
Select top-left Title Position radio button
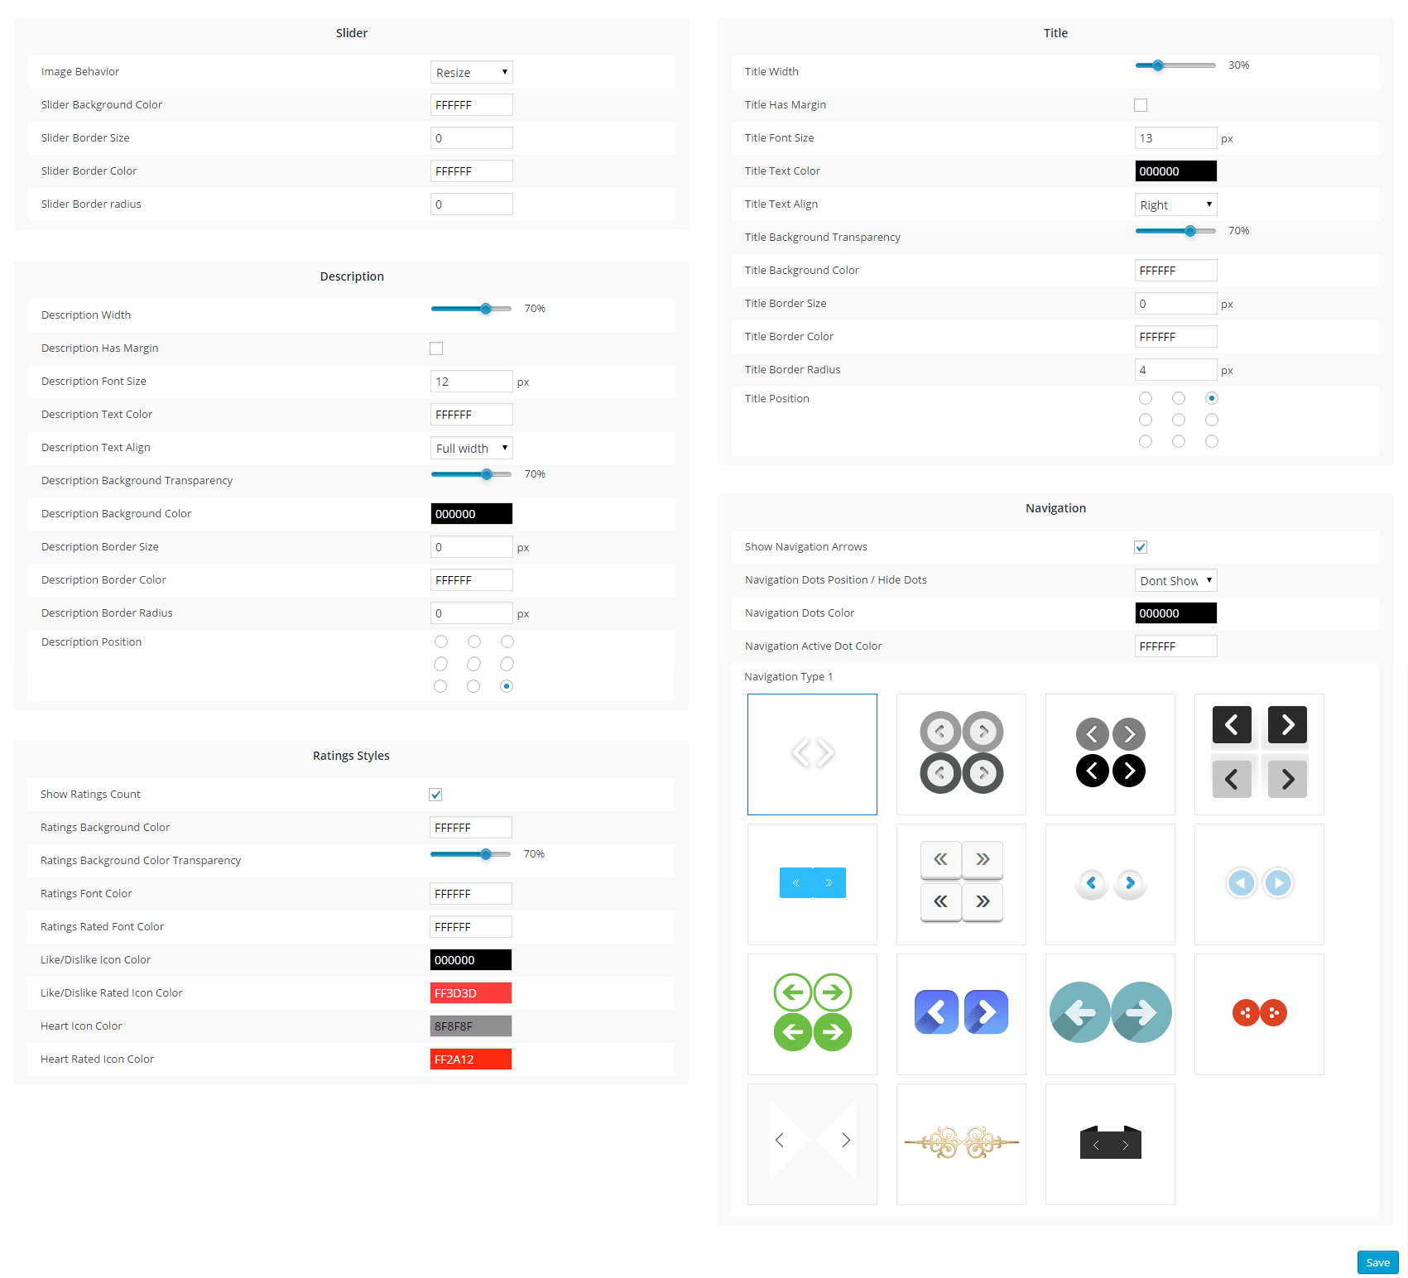[x=1146, y=399]
